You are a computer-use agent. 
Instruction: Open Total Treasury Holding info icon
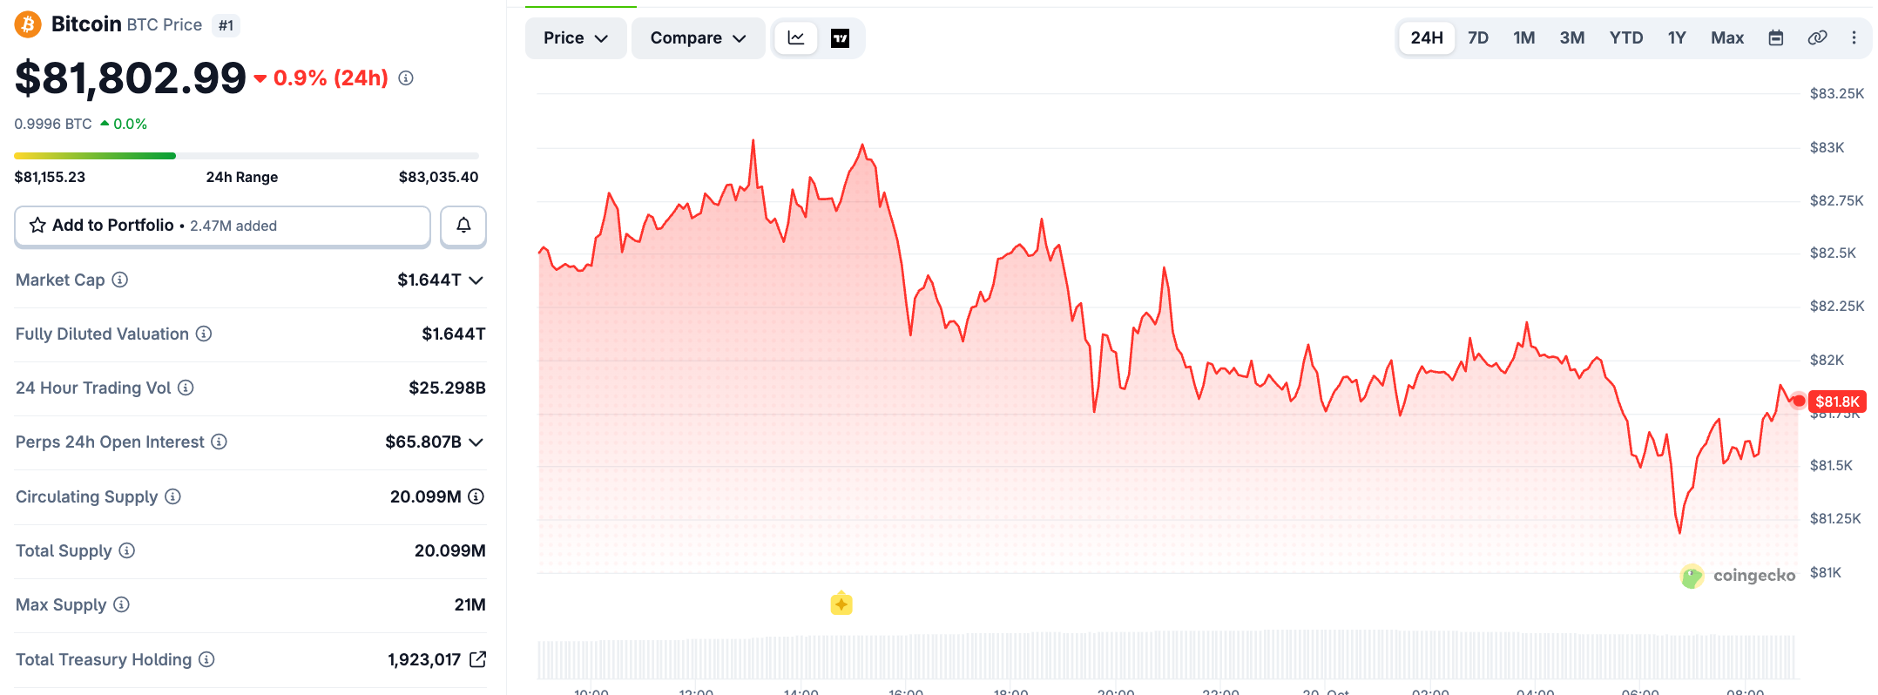click(x=206, y=659)
